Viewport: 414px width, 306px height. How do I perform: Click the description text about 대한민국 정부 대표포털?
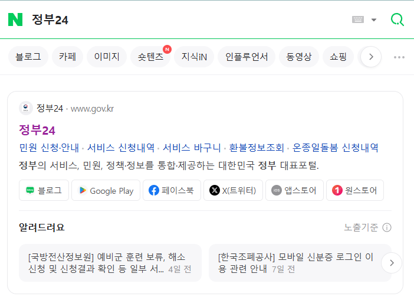169,165
